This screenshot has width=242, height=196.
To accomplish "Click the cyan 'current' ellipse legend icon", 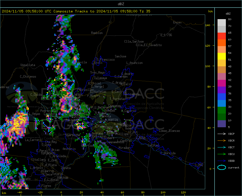I will pos(222,167).
